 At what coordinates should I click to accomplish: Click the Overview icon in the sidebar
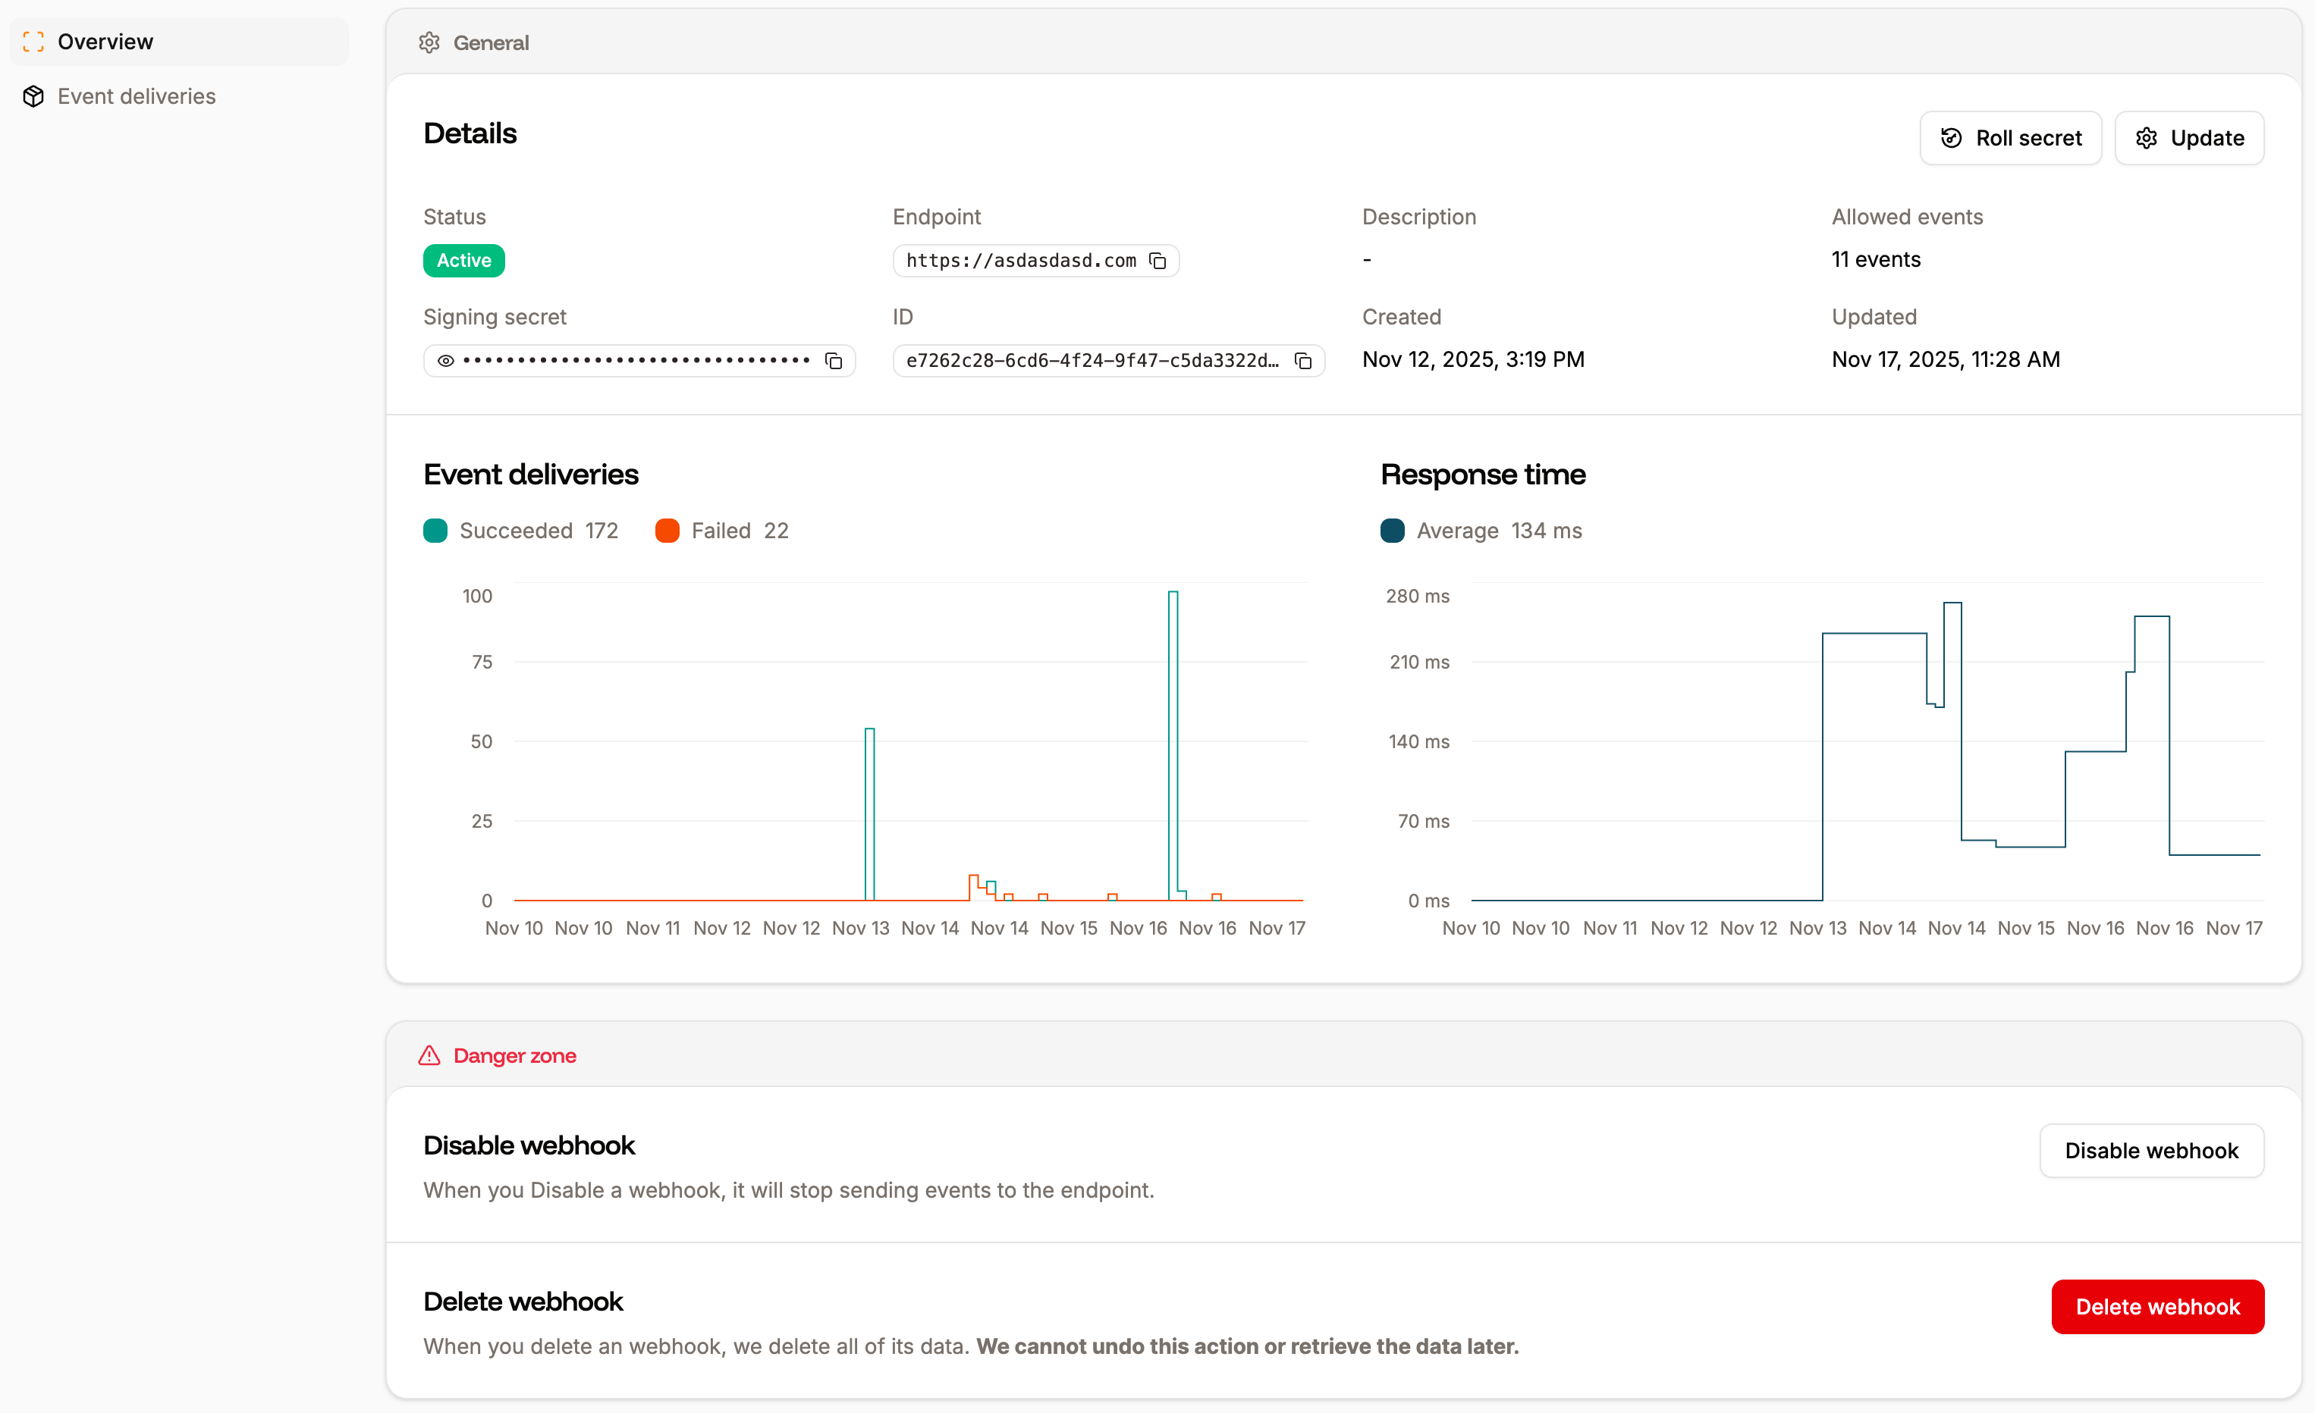coord(33,41)
